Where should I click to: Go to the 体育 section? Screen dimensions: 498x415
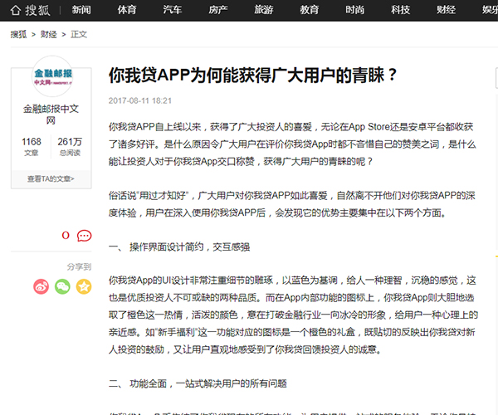(127, 10)
